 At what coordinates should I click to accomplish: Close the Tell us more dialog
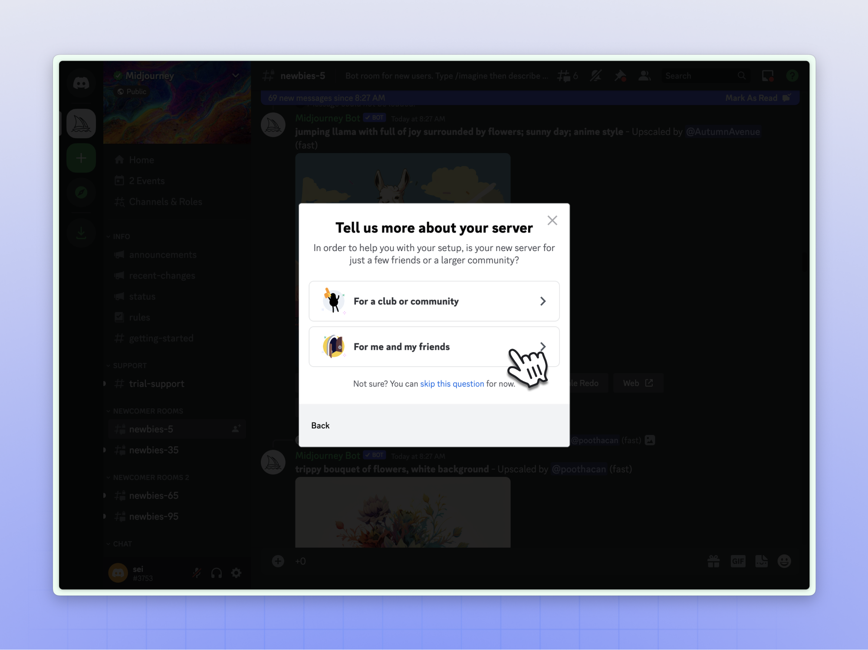pos(552,220)
